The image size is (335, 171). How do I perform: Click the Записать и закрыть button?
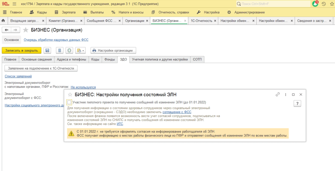coord(21,51)
